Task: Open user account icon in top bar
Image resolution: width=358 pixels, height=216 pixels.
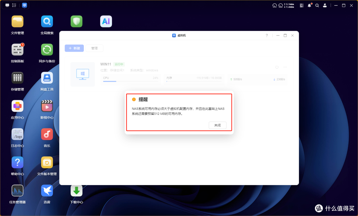Action: [x=325, y=6]
